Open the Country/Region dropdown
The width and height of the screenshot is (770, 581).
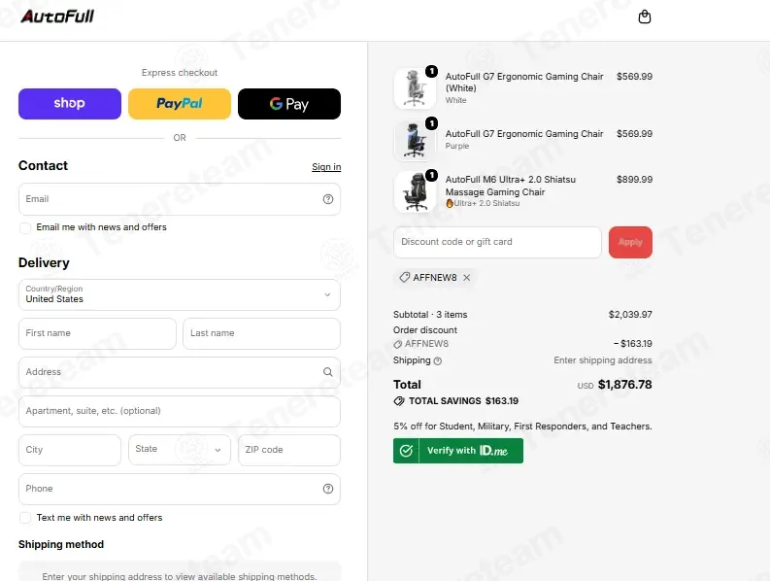180,295
